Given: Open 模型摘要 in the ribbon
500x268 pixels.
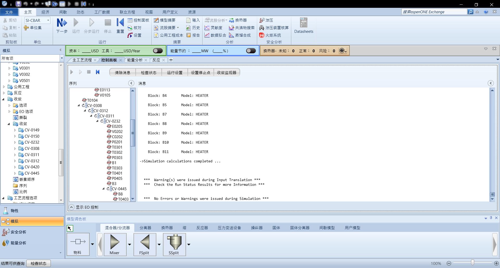Looking at the screenshot, I should (x=165, y=20).
